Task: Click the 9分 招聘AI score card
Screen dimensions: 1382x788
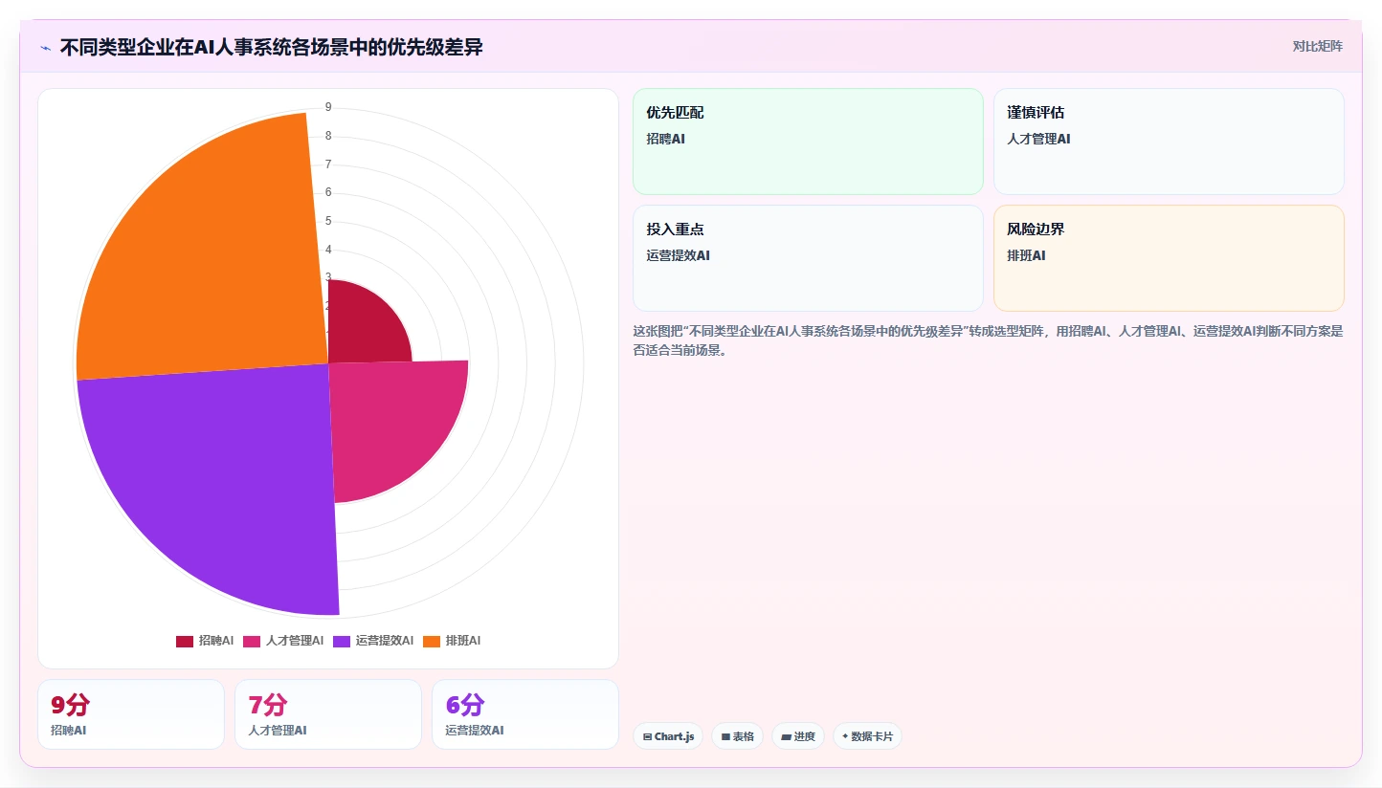Action: click(131, 714)
